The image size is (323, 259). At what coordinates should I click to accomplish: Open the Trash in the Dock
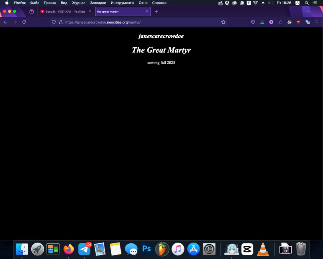301,249
